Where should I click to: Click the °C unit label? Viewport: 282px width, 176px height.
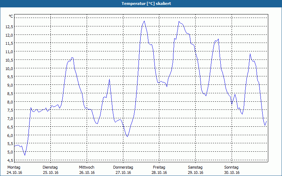tap(11, 16)
